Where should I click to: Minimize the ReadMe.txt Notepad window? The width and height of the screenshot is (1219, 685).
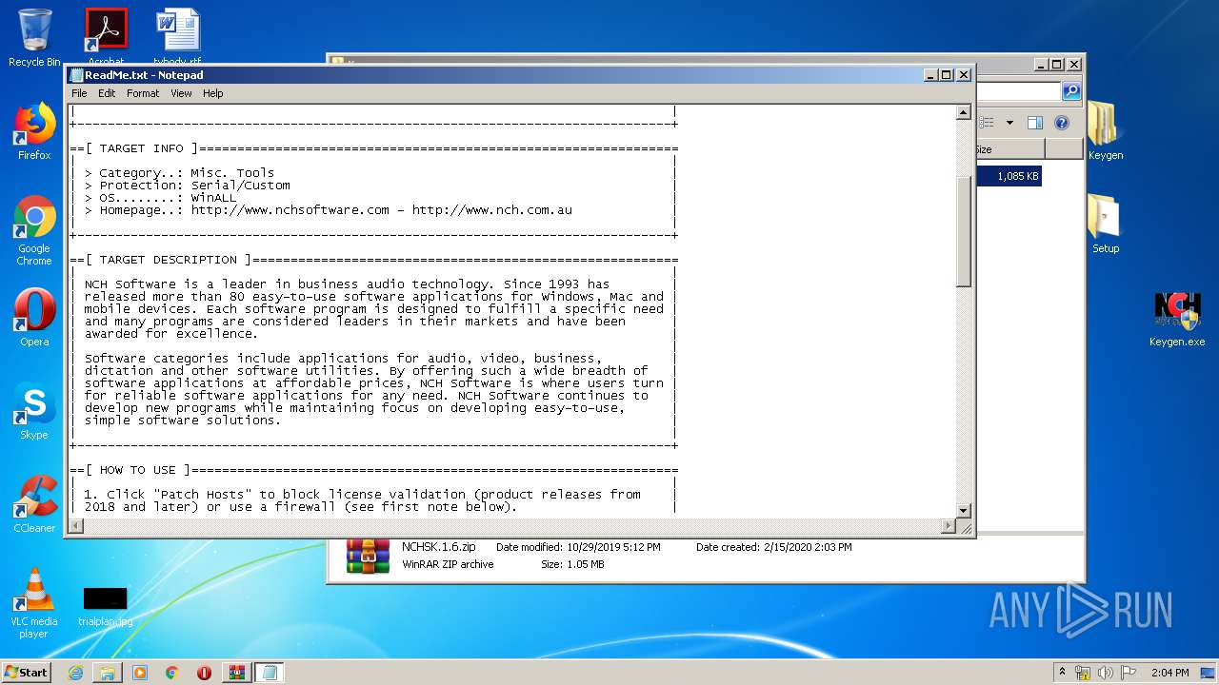(x=930, y=74)
